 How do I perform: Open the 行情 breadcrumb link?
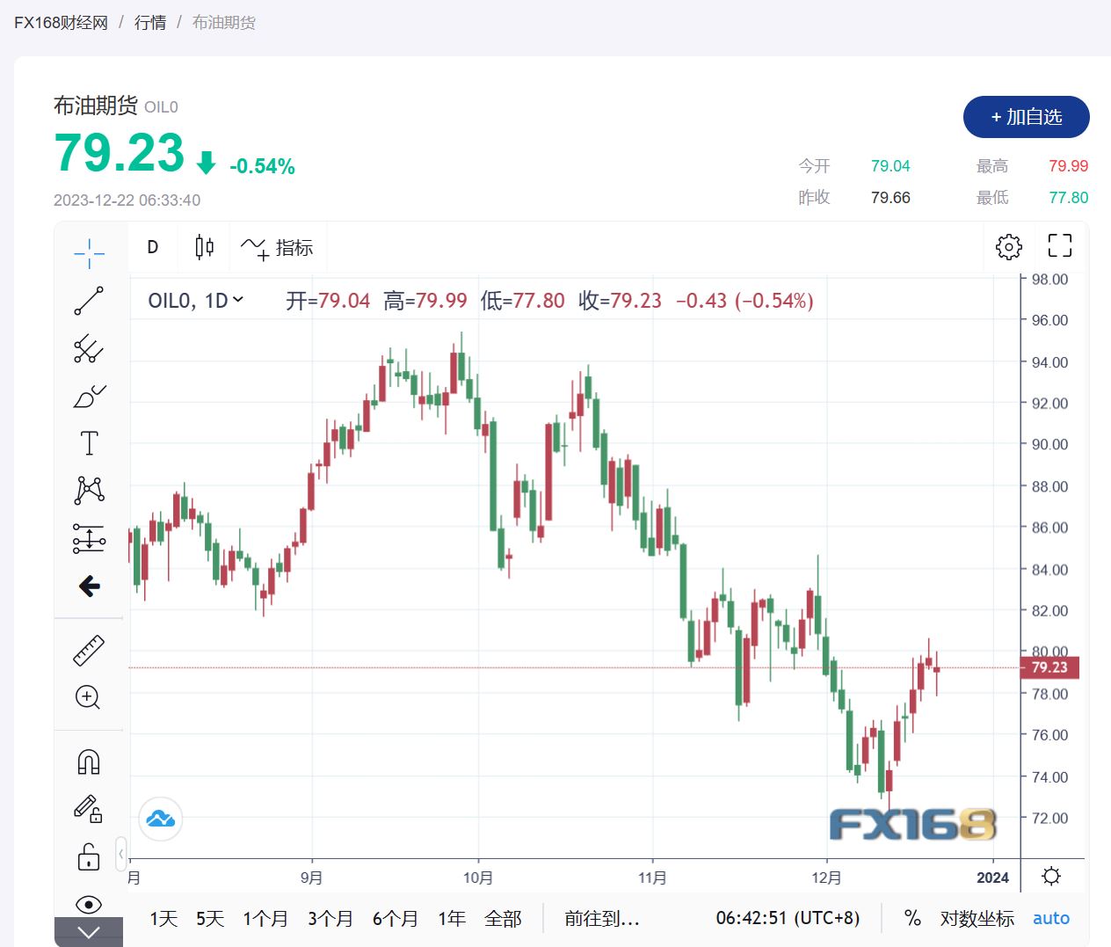coord(150,23)
